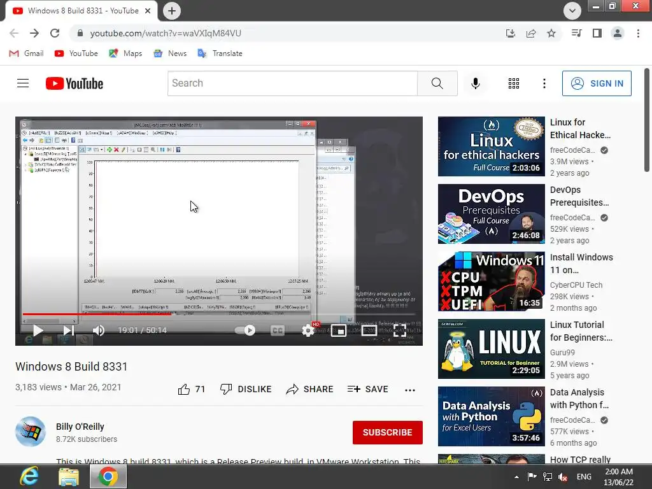Click the DISLIKE button
This screenshot has height=489, width=652.
(246, 389)
